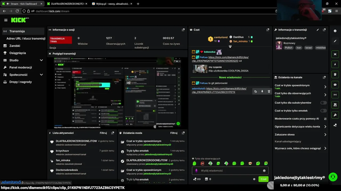Viewport: 341px width, 191px height.
Task: Toggle Czat tylko dla subskrybentów switch
Action: (323, 103)
